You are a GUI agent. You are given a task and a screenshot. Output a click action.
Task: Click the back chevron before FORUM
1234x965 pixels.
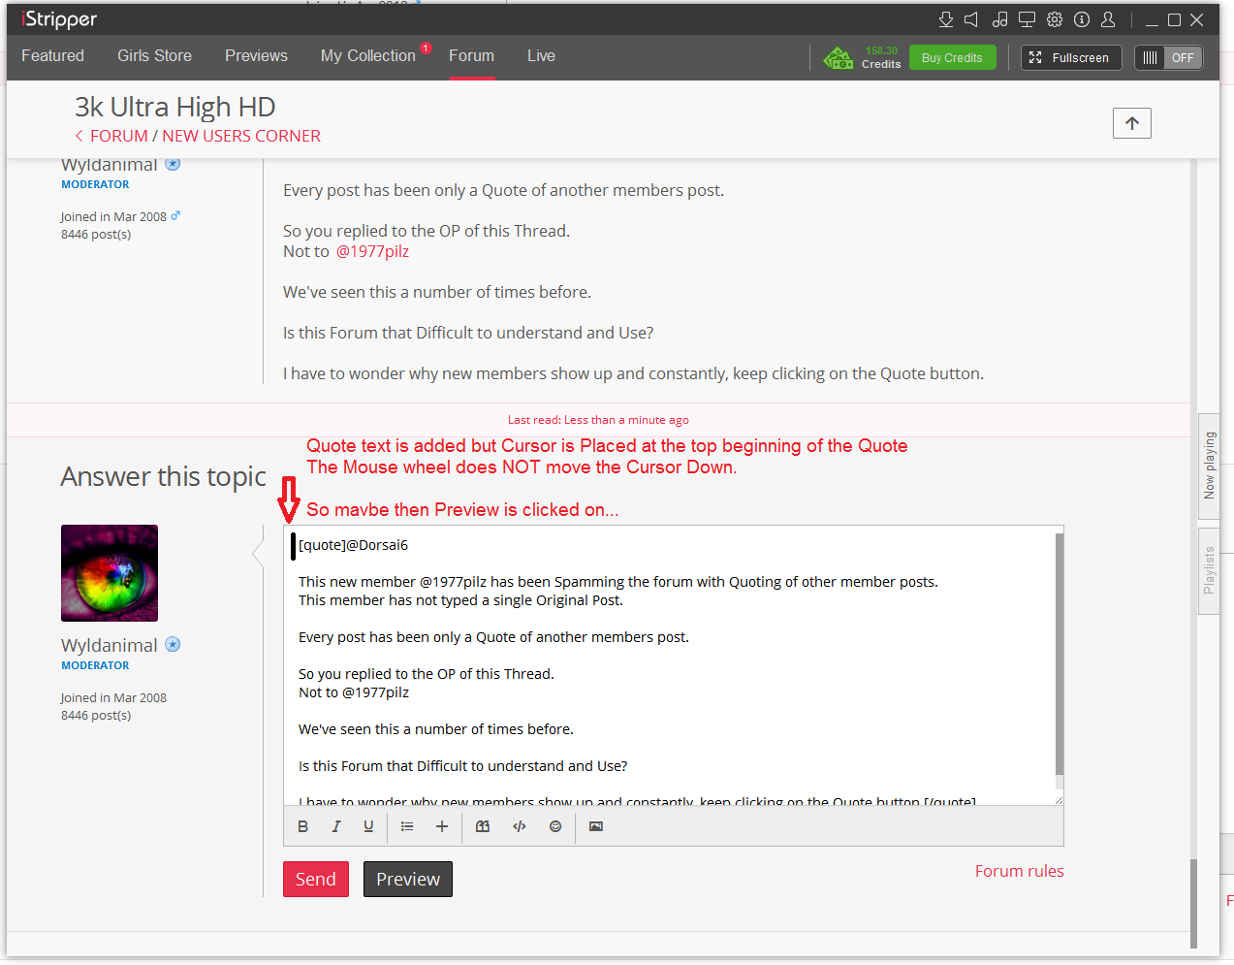79,136
